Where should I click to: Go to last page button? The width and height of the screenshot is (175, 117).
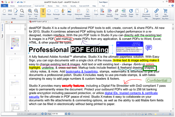69,114
